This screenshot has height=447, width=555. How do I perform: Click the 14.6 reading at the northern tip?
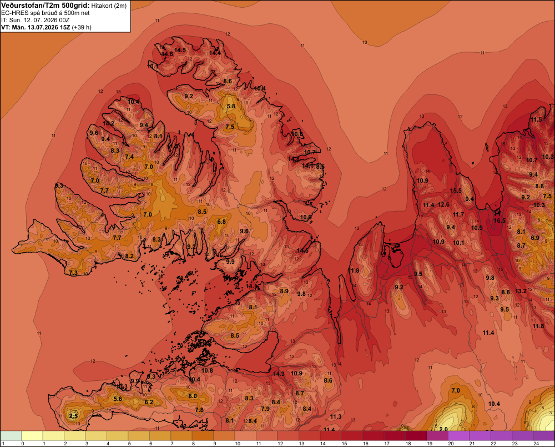tap(168, 54)
